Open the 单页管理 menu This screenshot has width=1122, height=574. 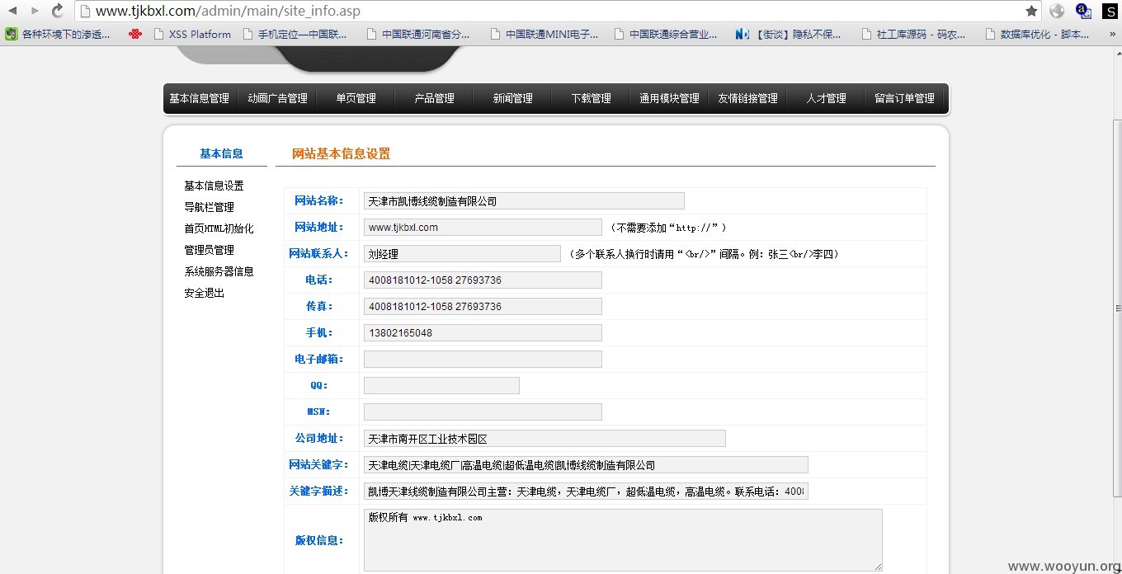[x=356, y=98]
